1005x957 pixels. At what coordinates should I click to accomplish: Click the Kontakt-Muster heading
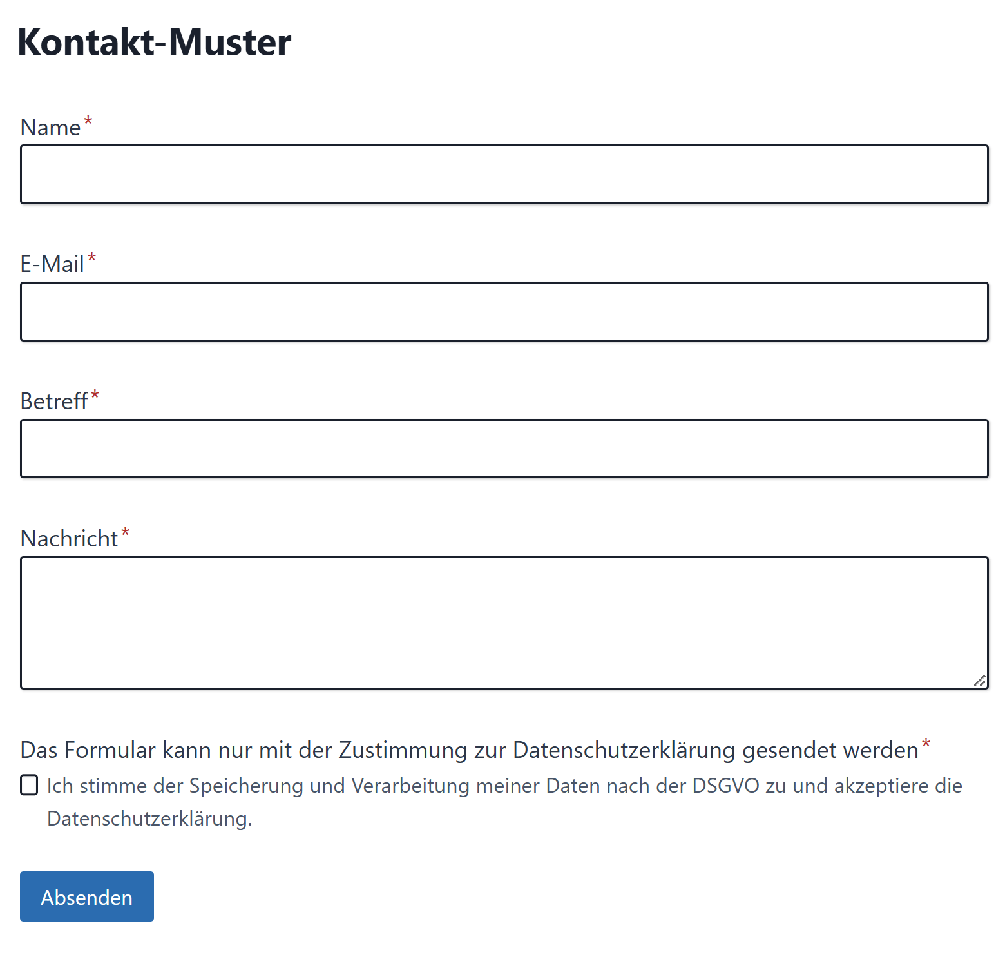point(155,43)
